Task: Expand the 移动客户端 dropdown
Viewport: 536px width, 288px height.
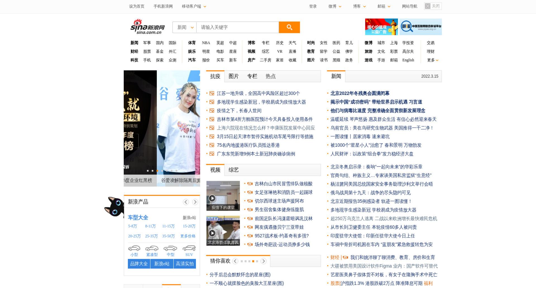Action: pyautogui.click(x=194, y=6)
